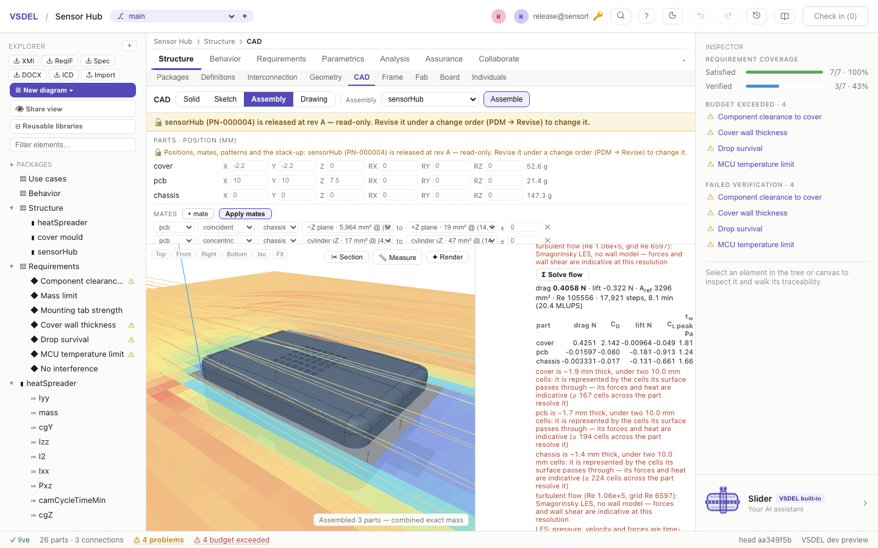878x548 pixels.
Task: Click the redo arrow icon
Action: (x=729, y=16)
